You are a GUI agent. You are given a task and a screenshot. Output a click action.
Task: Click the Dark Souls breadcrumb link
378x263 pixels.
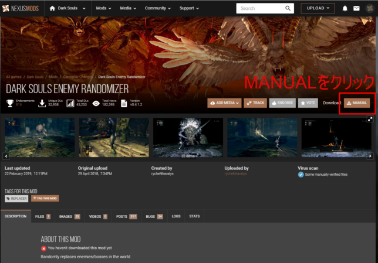[x=35, y=77]
